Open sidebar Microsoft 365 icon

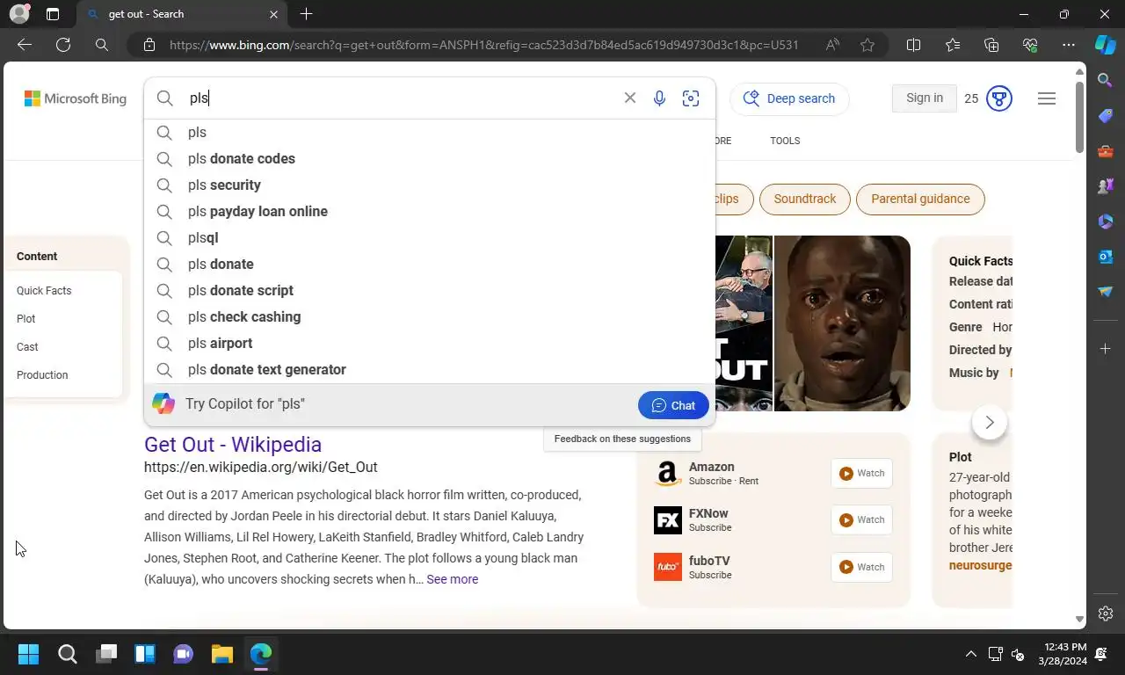[x=1106, y=221]
